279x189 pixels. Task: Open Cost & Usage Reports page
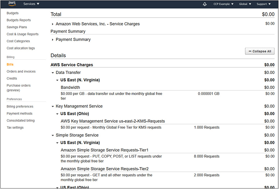pos(22,34)
